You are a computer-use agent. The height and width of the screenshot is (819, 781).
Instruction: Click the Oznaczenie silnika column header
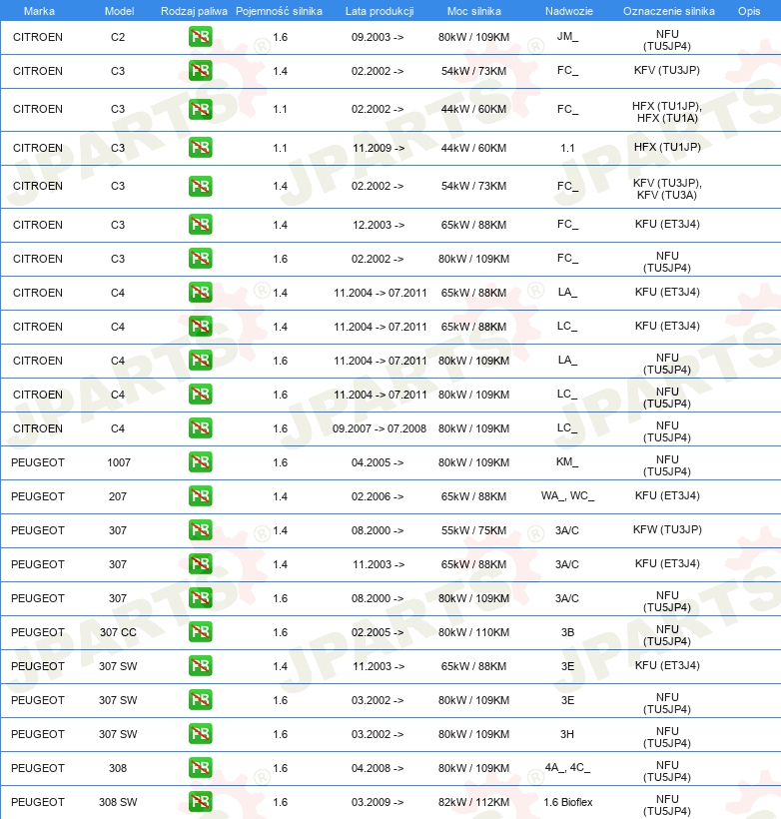coord(669,11)
